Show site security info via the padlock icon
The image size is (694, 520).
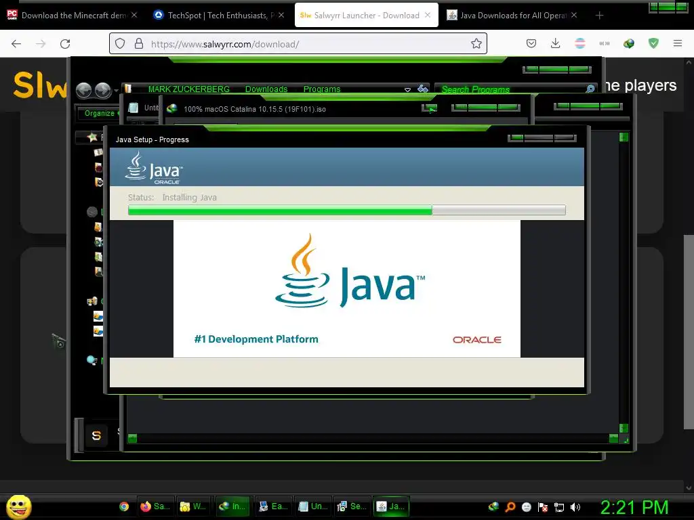click(x=138, y=43)
